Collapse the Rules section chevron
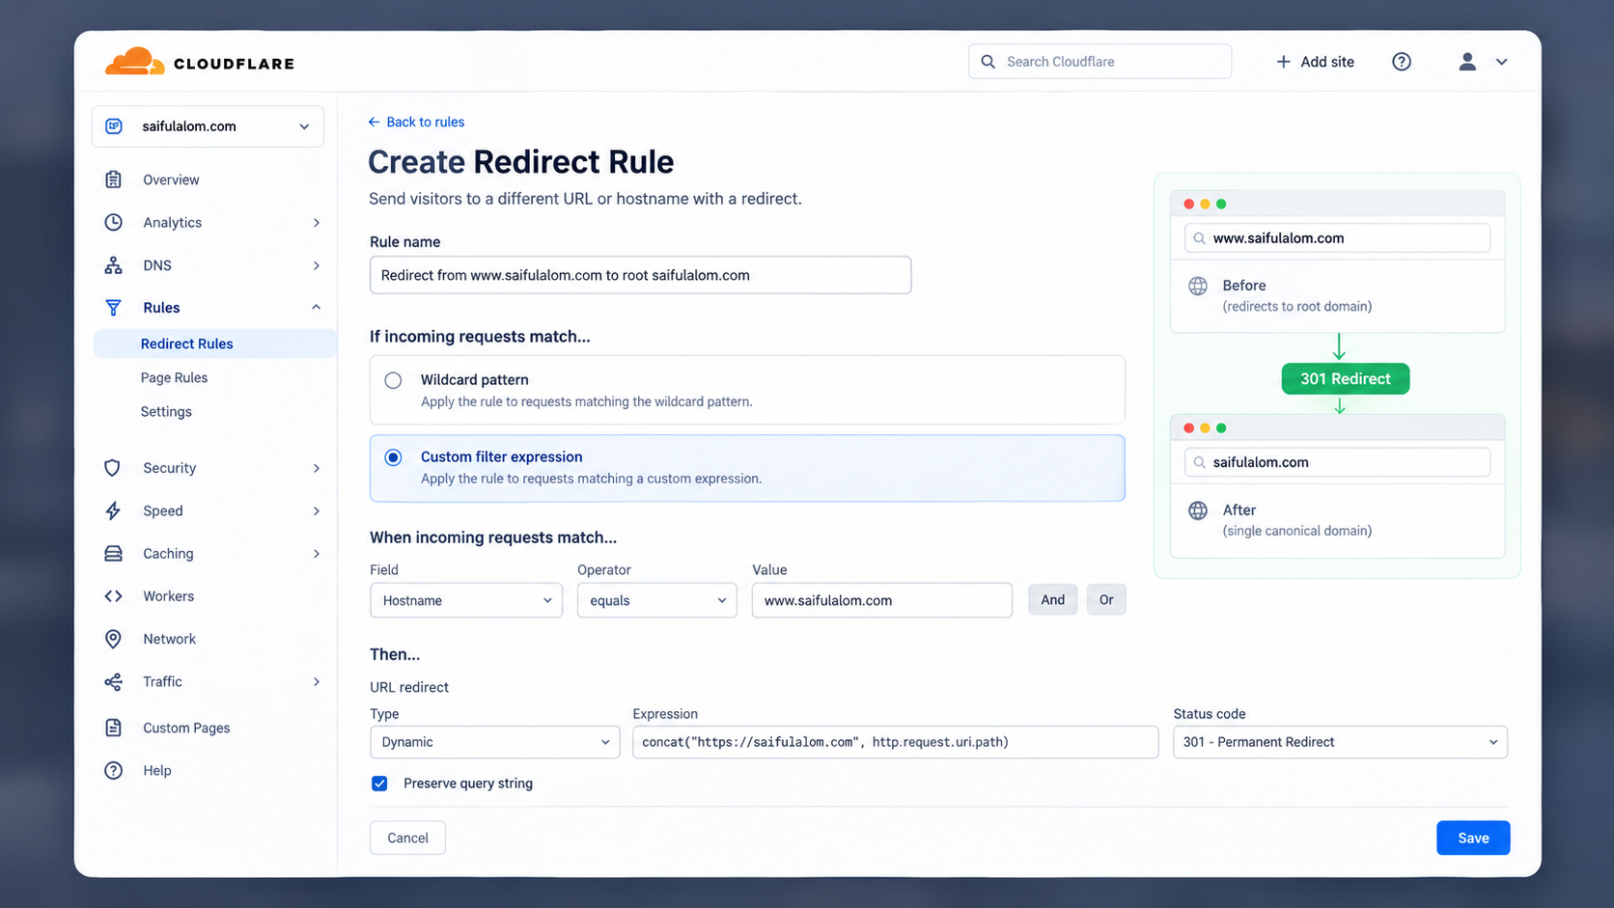Screen dimensions: 1614x908 (x=316, y=308)
